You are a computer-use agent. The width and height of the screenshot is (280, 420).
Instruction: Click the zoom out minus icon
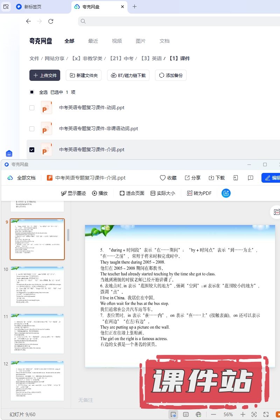(213, 414)
